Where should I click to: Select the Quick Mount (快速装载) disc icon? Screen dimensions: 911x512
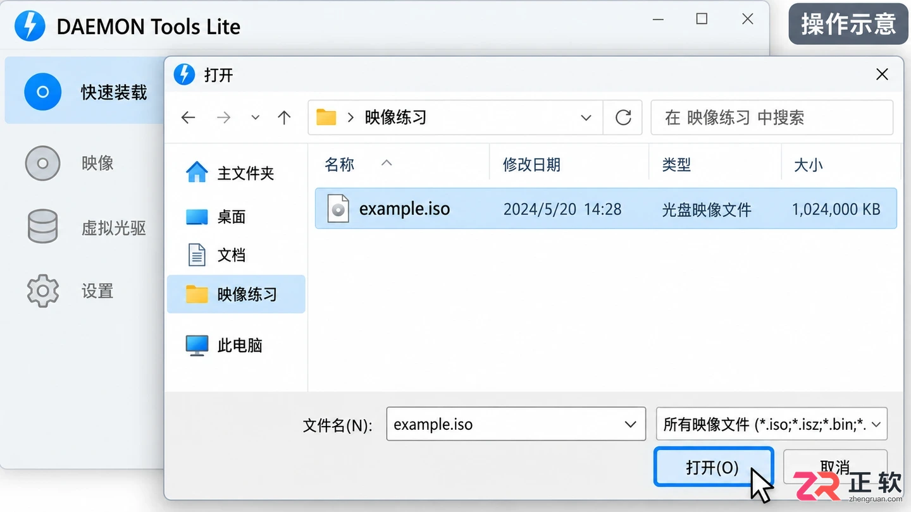coord(42,92)
